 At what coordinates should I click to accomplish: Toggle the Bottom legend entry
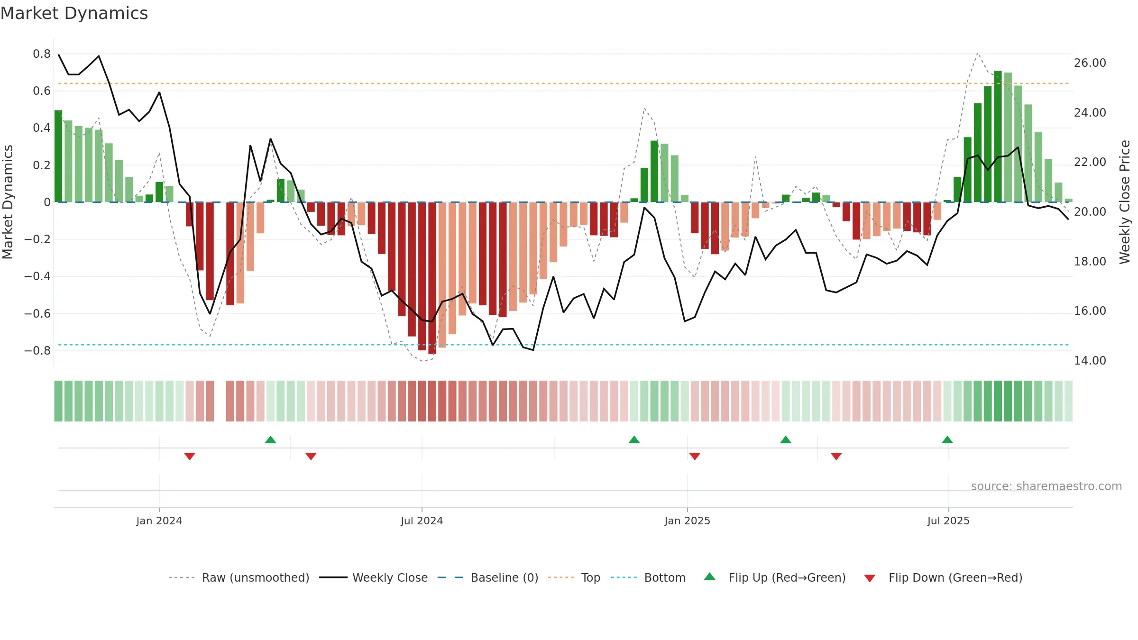click(648, 577)
